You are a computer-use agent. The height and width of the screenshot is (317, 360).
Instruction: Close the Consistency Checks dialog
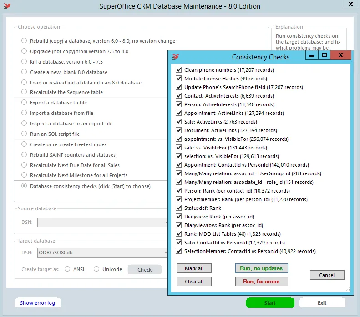[x=340, y=55]
